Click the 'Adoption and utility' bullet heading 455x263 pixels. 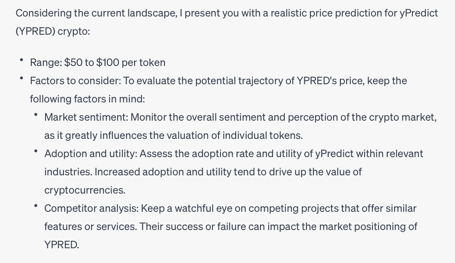[91, 154]
